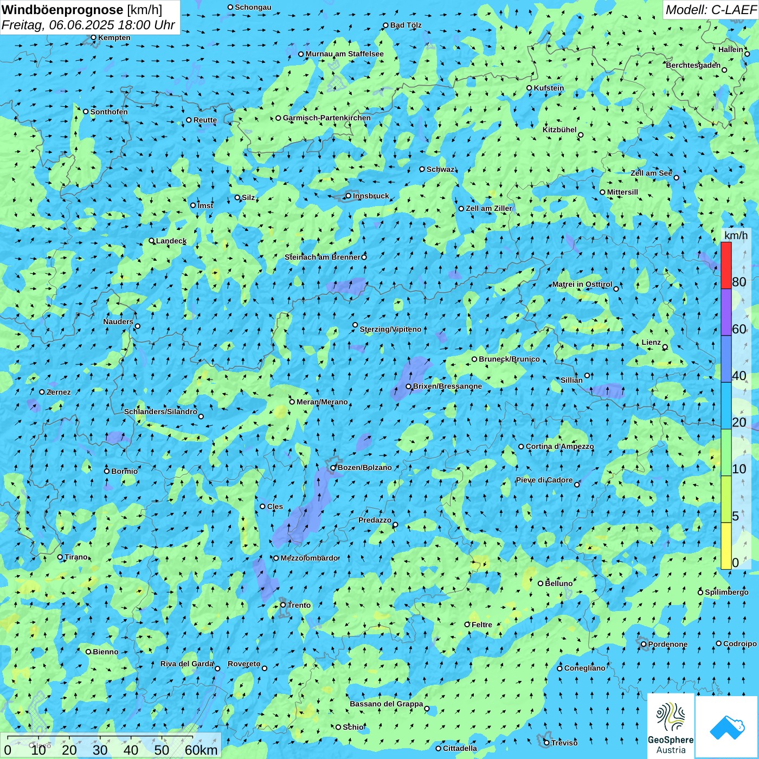Click the Steinach am Brenner label
759x759 pixels.
click(x=322, y=257)
